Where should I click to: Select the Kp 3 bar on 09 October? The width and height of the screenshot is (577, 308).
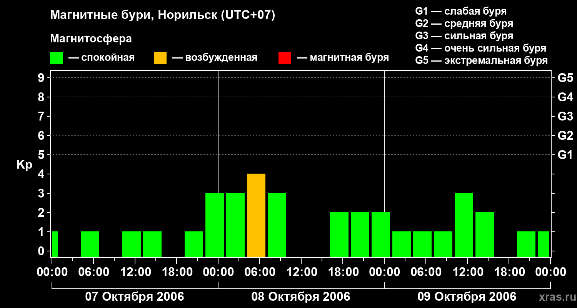click(x=464, y=225)
